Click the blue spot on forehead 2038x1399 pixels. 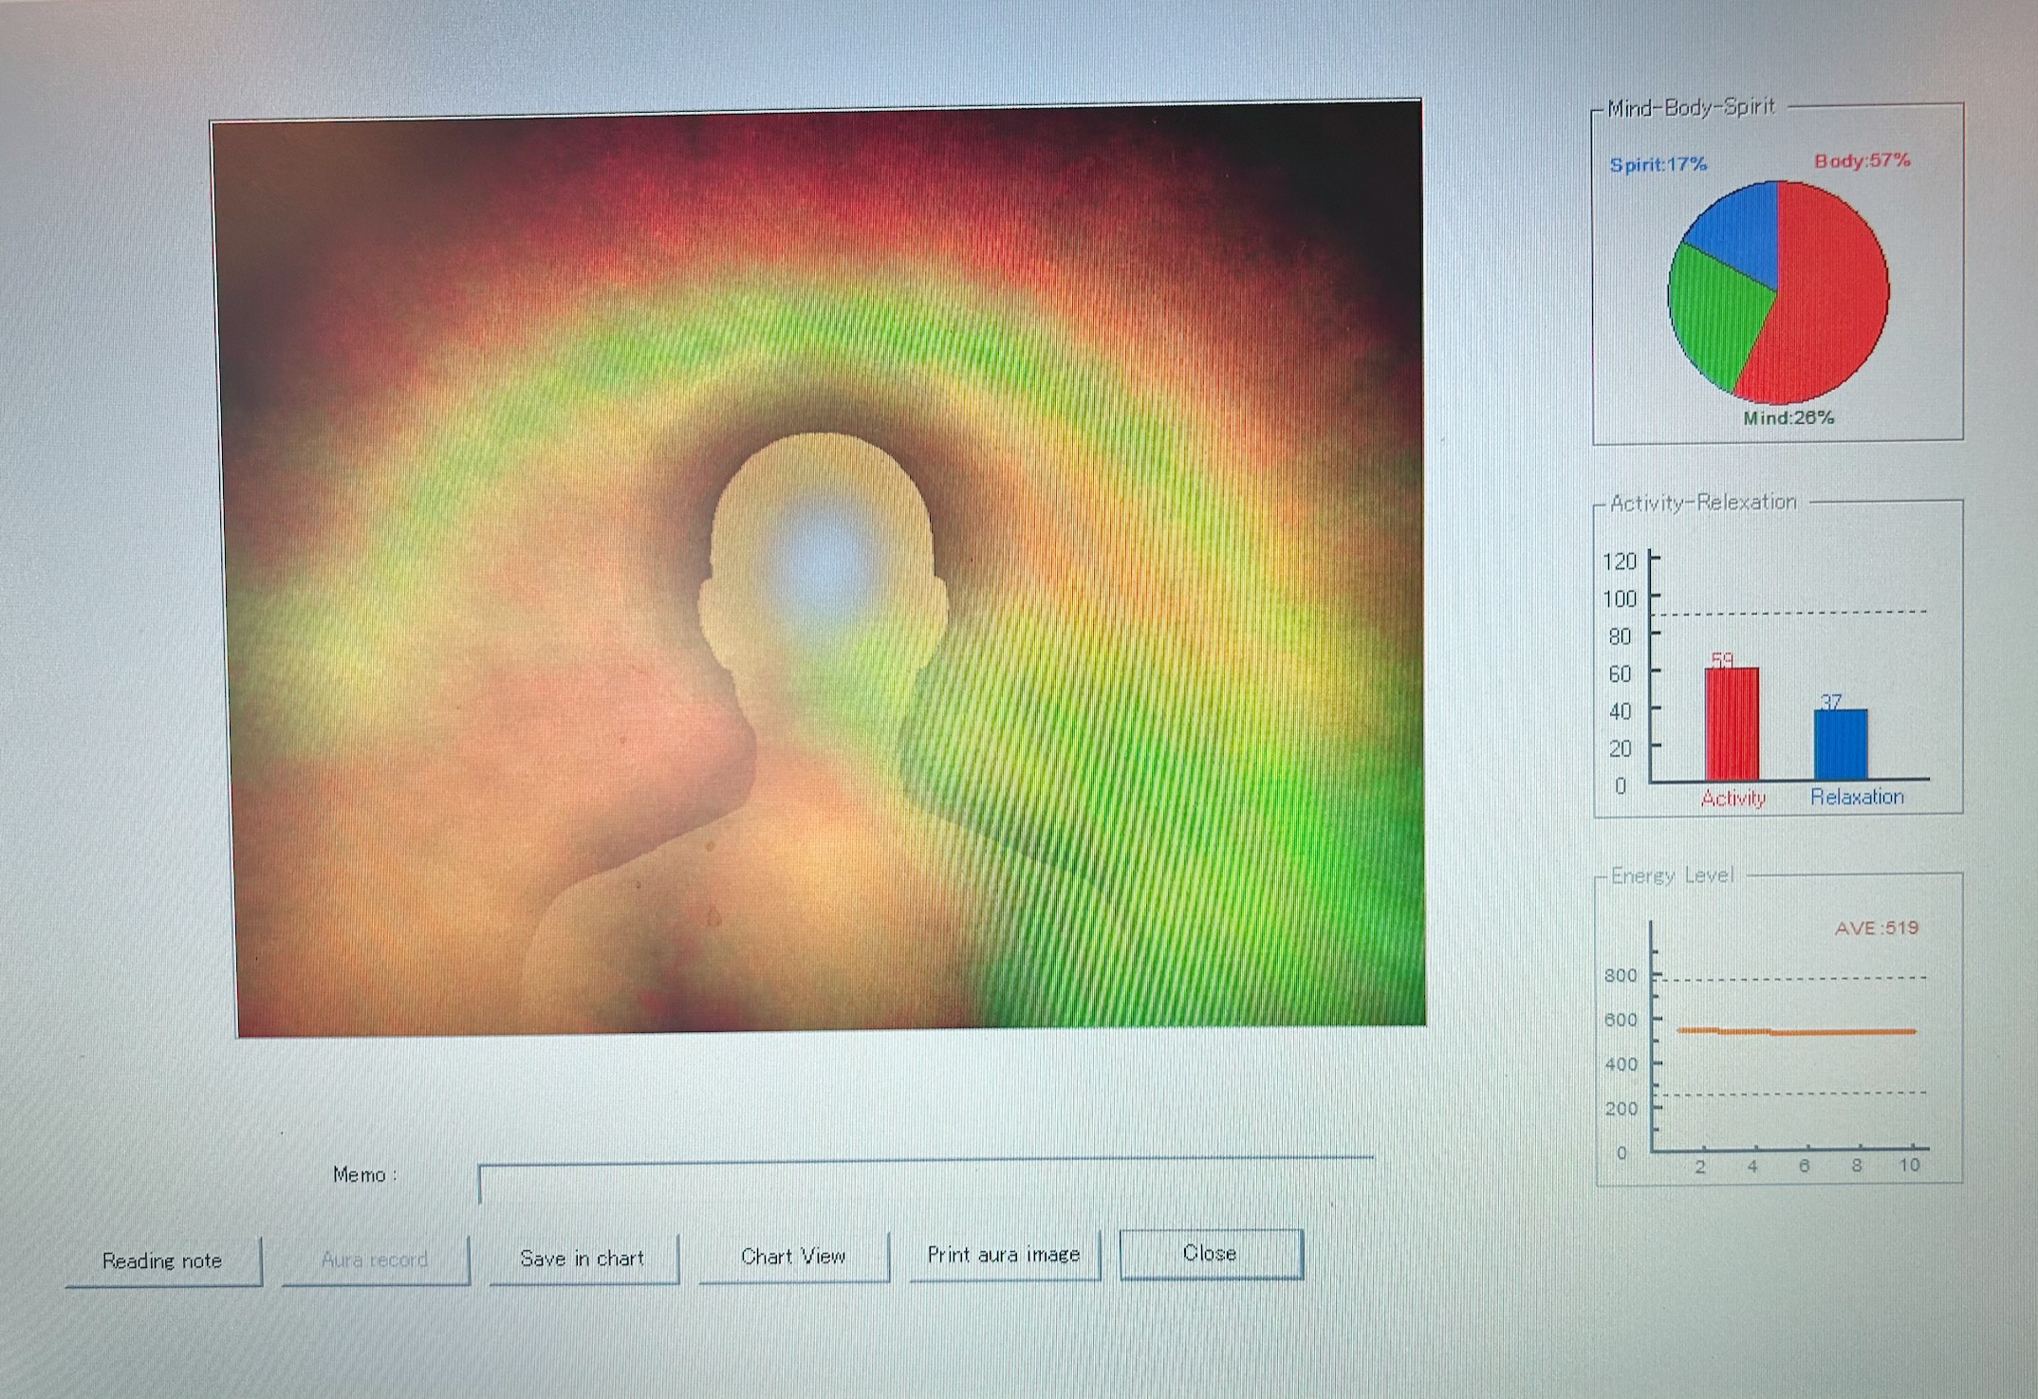pos(824,561)
